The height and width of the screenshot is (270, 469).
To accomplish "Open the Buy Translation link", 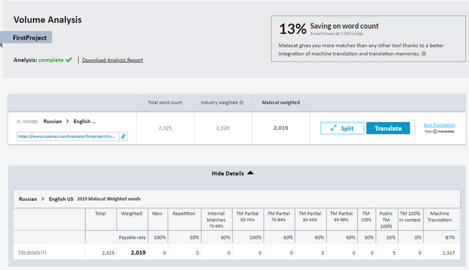I will 440,125.
